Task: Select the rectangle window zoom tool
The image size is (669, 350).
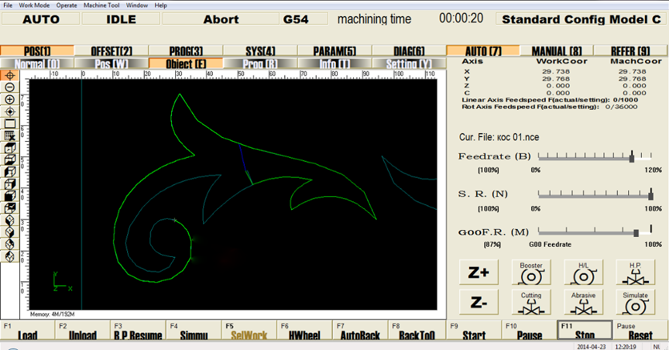Action: point(10,123)
